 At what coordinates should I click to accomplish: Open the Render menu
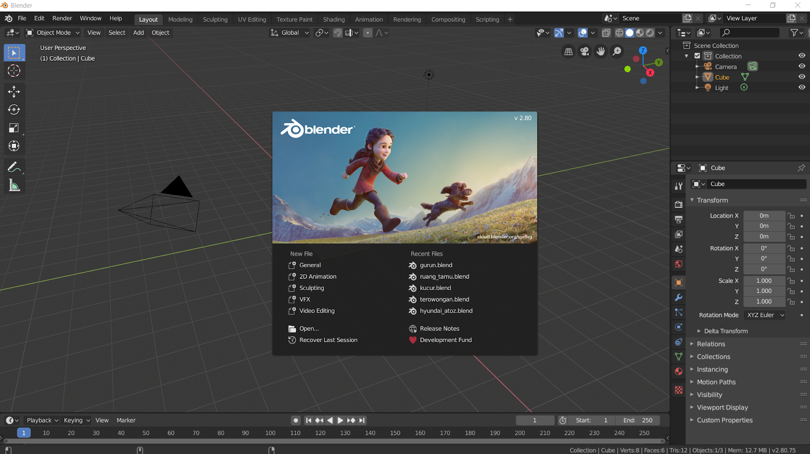[62, 18]
